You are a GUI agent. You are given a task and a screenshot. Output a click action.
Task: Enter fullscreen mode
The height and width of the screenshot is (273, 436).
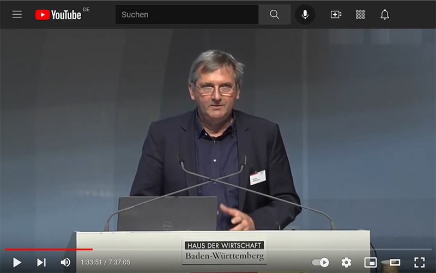tap(419, 262)
